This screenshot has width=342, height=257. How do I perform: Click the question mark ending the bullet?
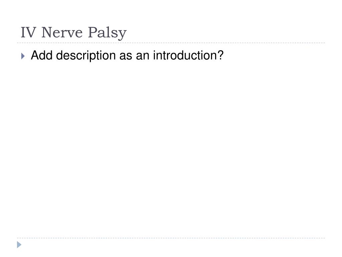click(x=220, y=55)
